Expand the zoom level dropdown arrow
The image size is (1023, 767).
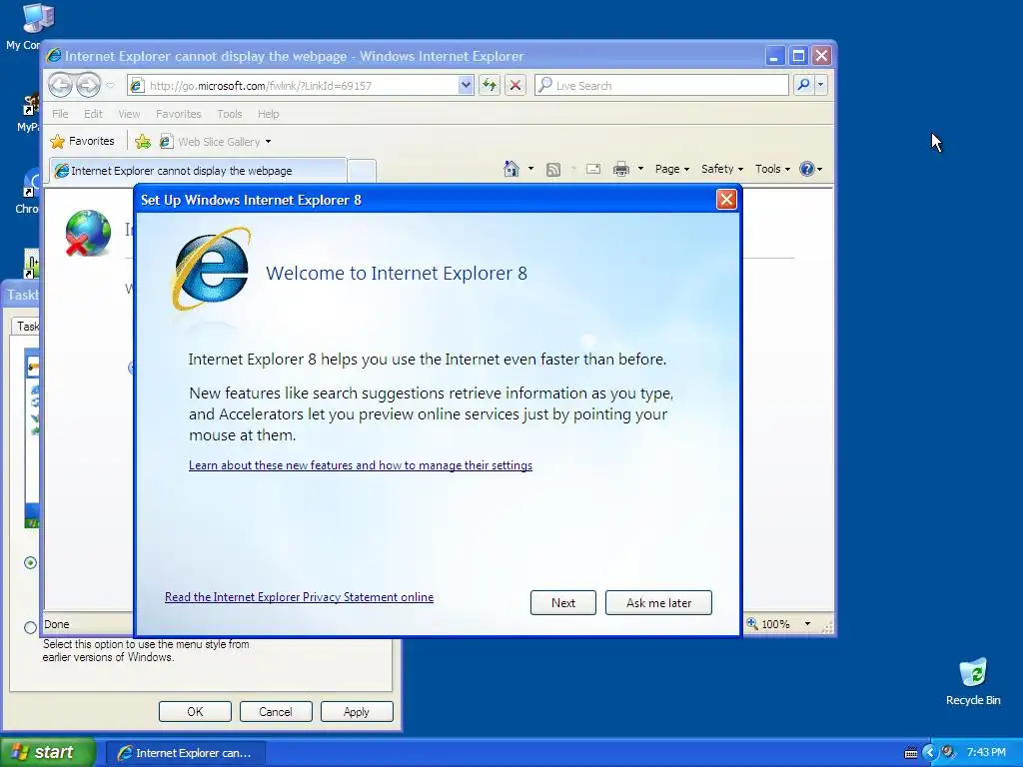click(807, 623)
